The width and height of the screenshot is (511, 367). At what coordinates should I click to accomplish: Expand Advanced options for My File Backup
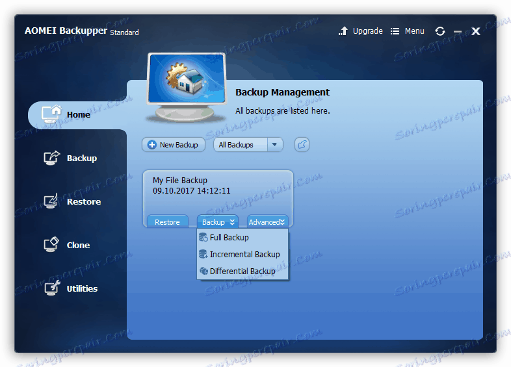(267, 222)
